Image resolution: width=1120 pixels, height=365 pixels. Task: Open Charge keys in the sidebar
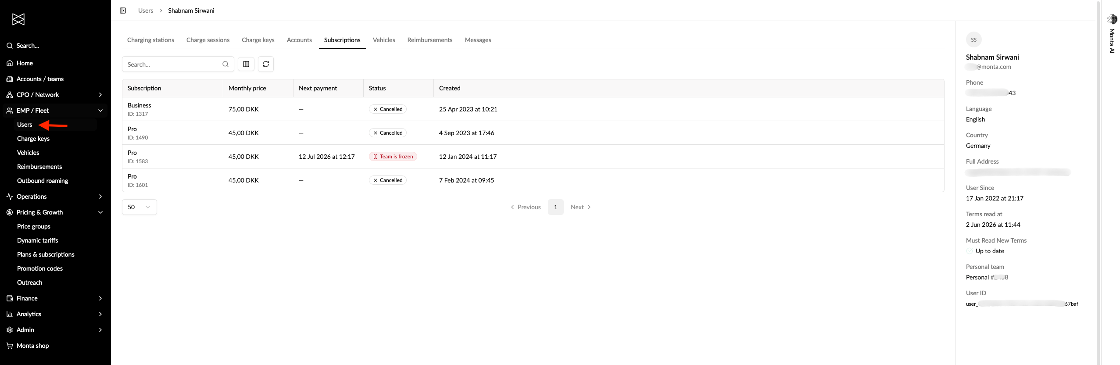(33, 139)
